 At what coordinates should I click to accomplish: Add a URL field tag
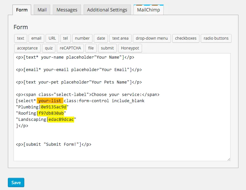coord(52,38)
